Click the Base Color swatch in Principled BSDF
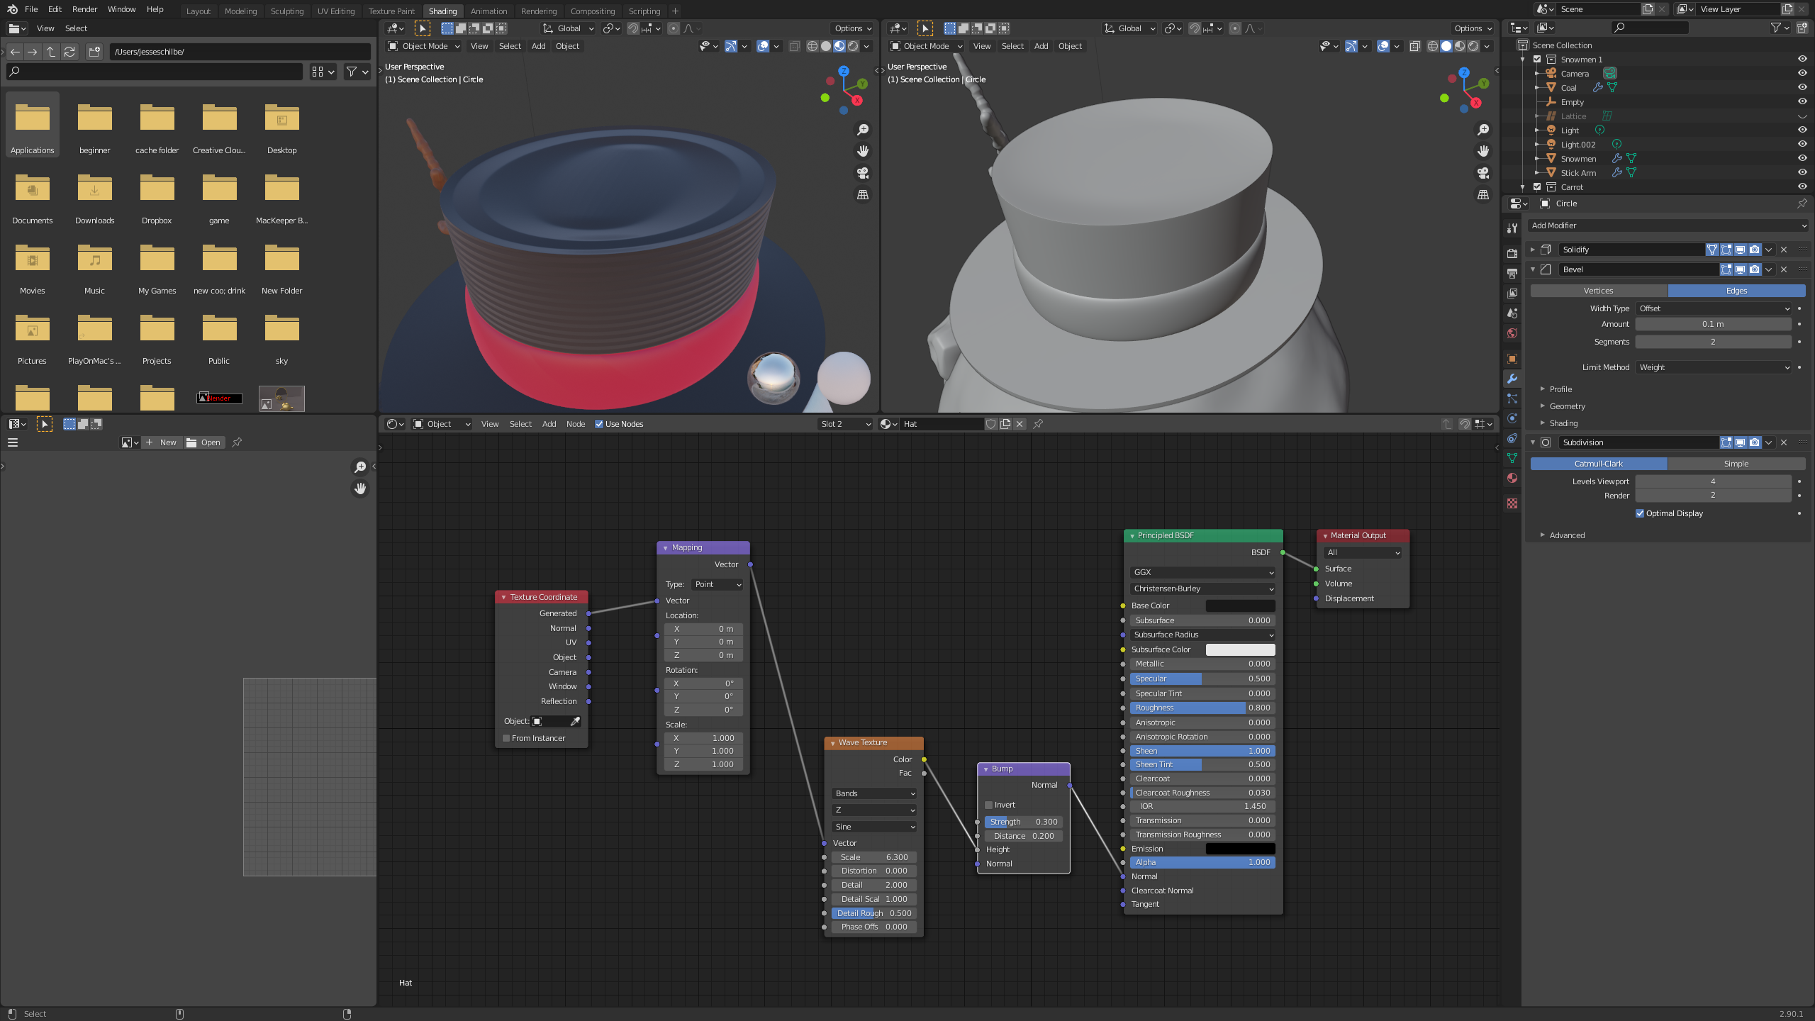Viewport: 1815px width, 1021px height. pyautogui.click(x=1240, y=606)
